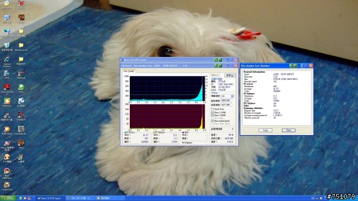Open the Nero StartSmart desktop shortcut

pyautogui.click(x=7, y=173)
